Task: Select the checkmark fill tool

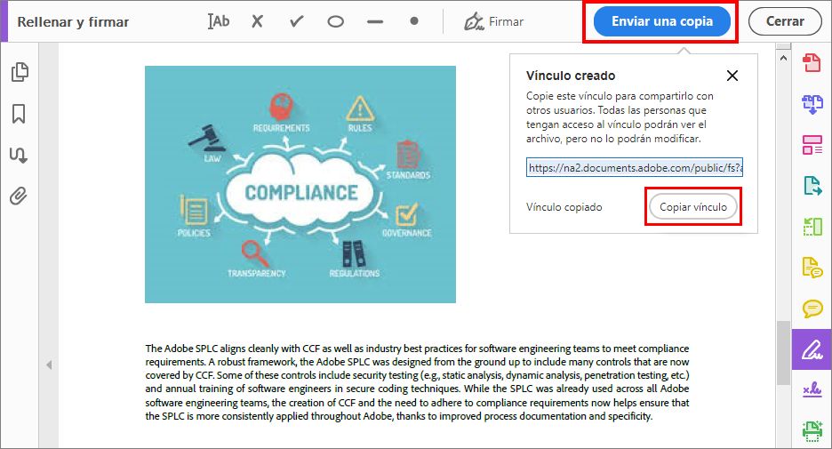Action: (297, 21)
